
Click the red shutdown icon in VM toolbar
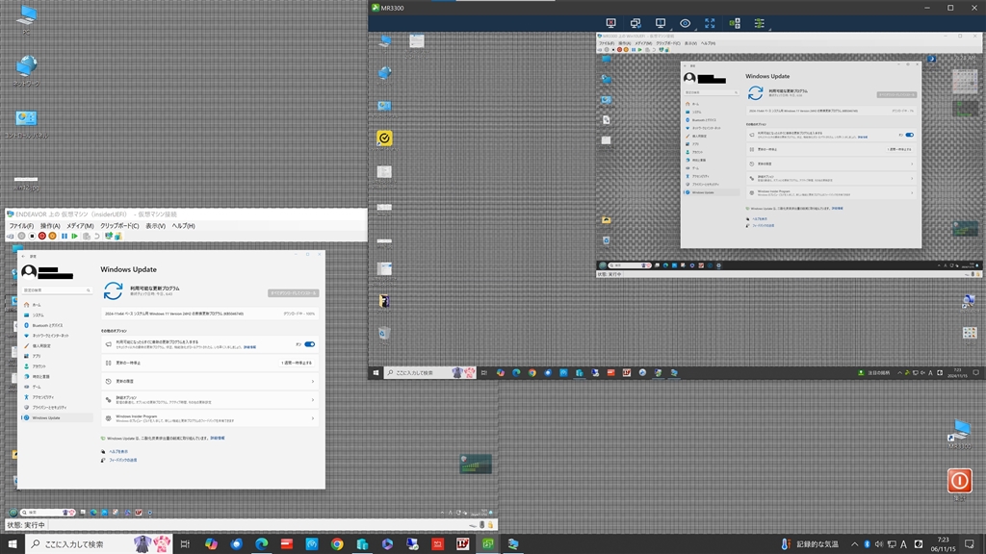coord(41,236)
